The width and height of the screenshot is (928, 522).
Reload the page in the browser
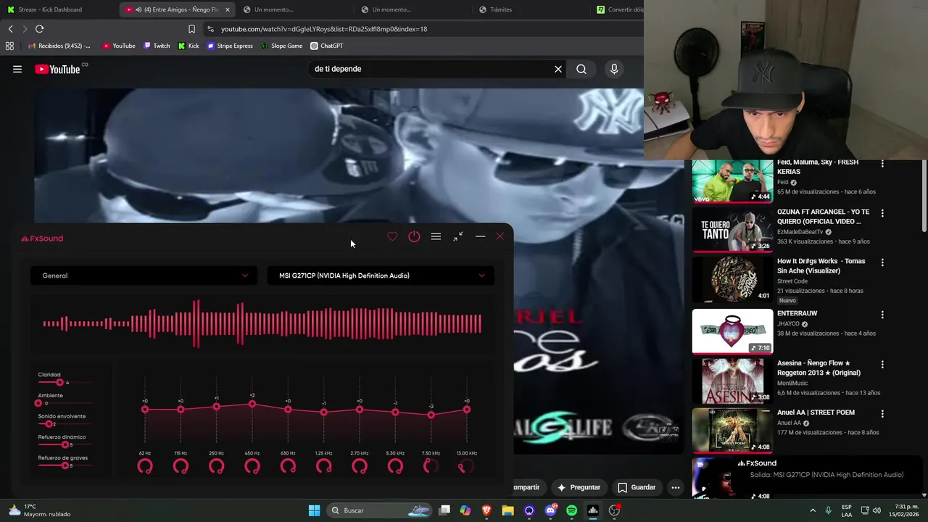[x=39, y=29]
